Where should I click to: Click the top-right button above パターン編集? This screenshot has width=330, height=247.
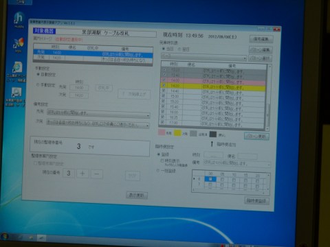tap(261, 39)
